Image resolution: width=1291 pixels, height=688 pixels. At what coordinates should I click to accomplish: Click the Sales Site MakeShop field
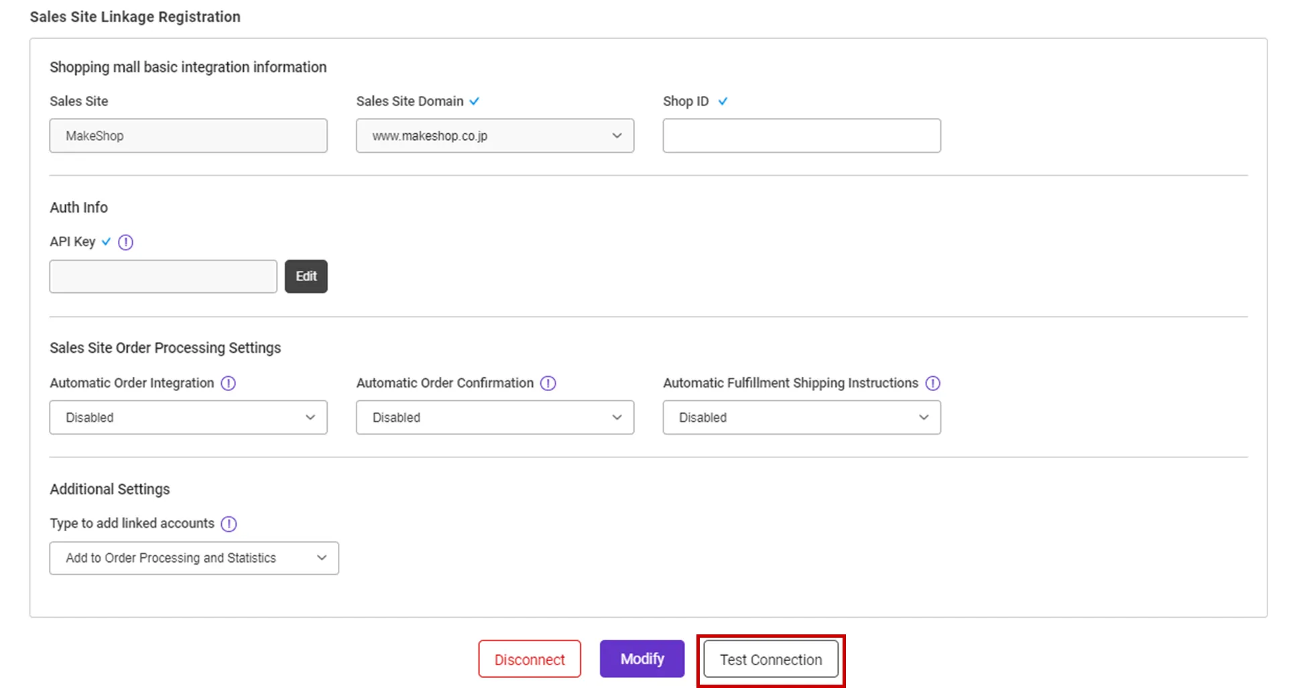click(x=188, y=136)
